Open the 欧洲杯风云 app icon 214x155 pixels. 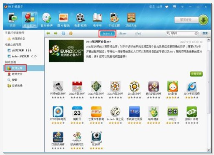77,137
